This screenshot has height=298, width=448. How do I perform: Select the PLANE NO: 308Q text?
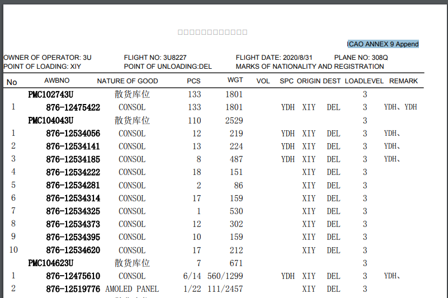tap(361, 58)
